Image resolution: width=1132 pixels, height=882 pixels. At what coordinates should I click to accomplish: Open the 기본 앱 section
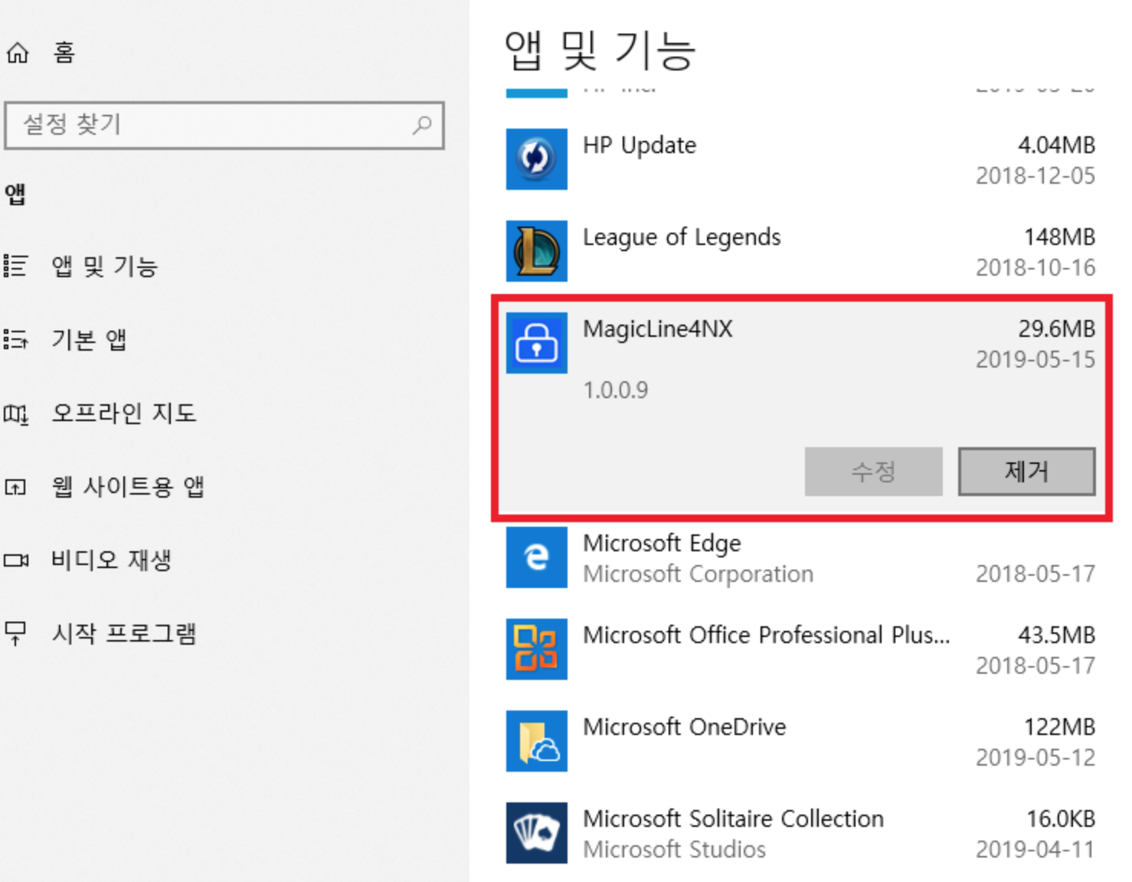tap(89, 339)
